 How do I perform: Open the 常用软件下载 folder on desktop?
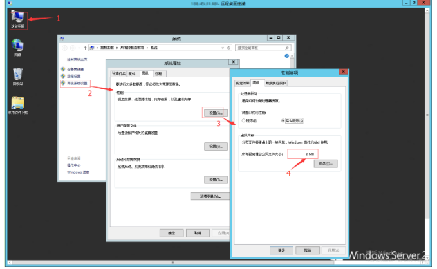17,104
